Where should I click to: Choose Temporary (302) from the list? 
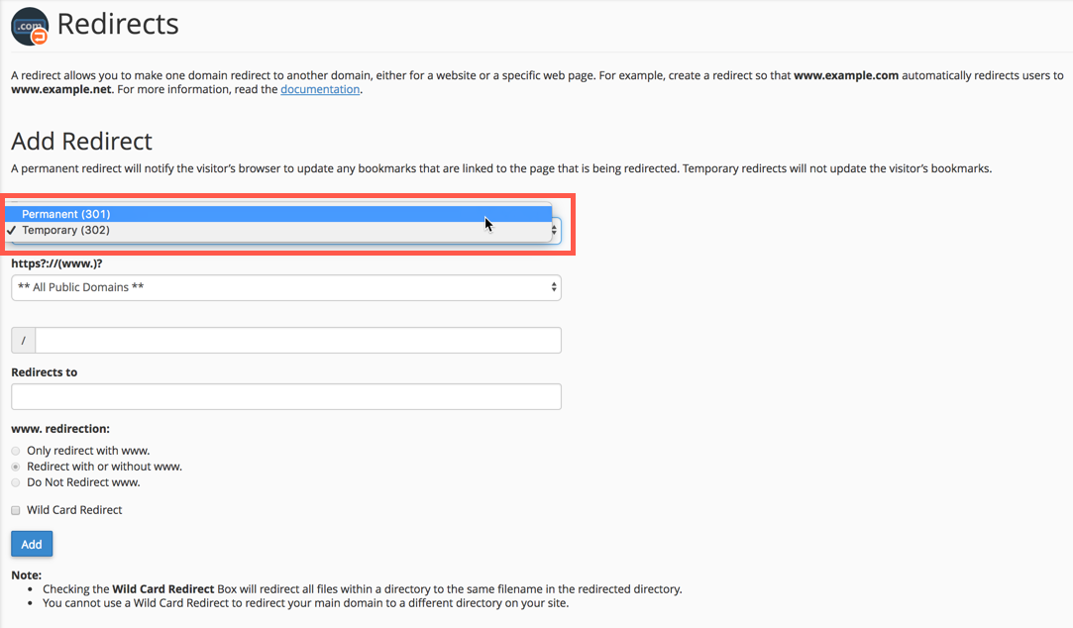(x=65, y=230)
